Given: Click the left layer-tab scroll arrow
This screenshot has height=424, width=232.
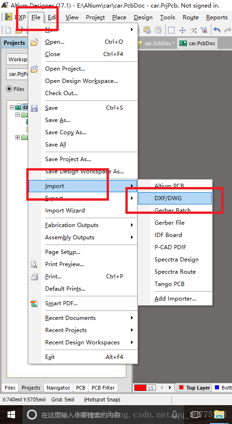Looking at the screenshot, I should (x=162, y=388).
